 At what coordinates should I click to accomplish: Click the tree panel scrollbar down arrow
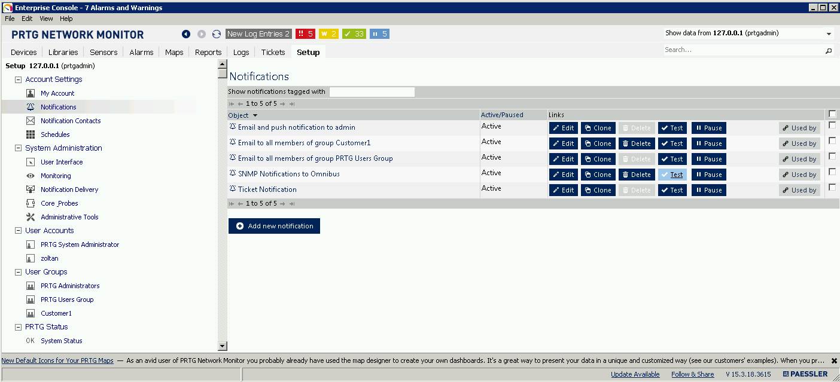click(x=223, y=346)
